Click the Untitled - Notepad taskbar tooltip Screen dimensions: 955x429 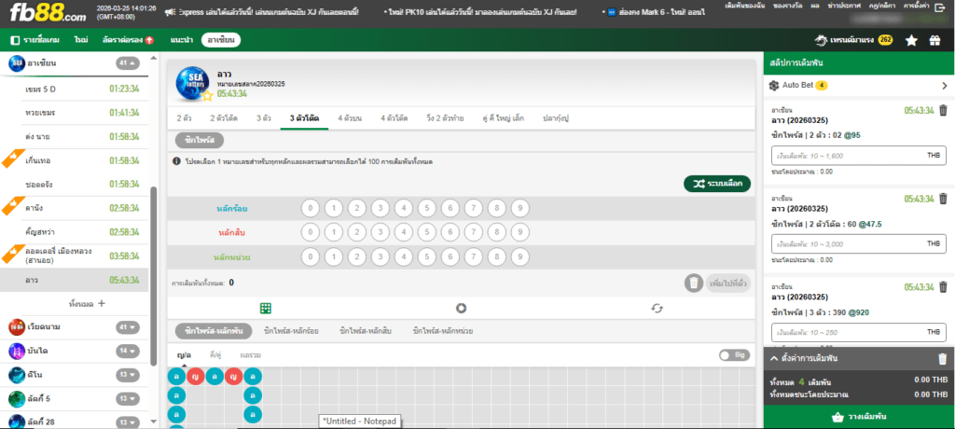click(x=359, y=422)
